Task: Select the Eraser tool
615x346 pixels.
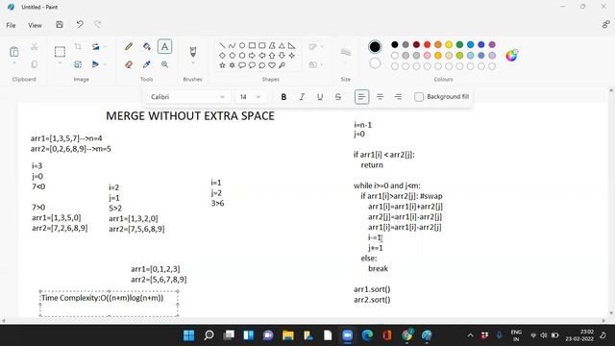Action: click(128, 64)
